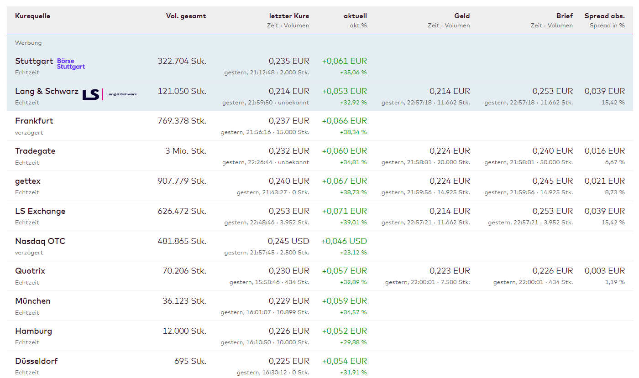639x378 pixels.
Task: Click the +38,34 % change value
Action: pyautogui.click(x=353, y=132)
